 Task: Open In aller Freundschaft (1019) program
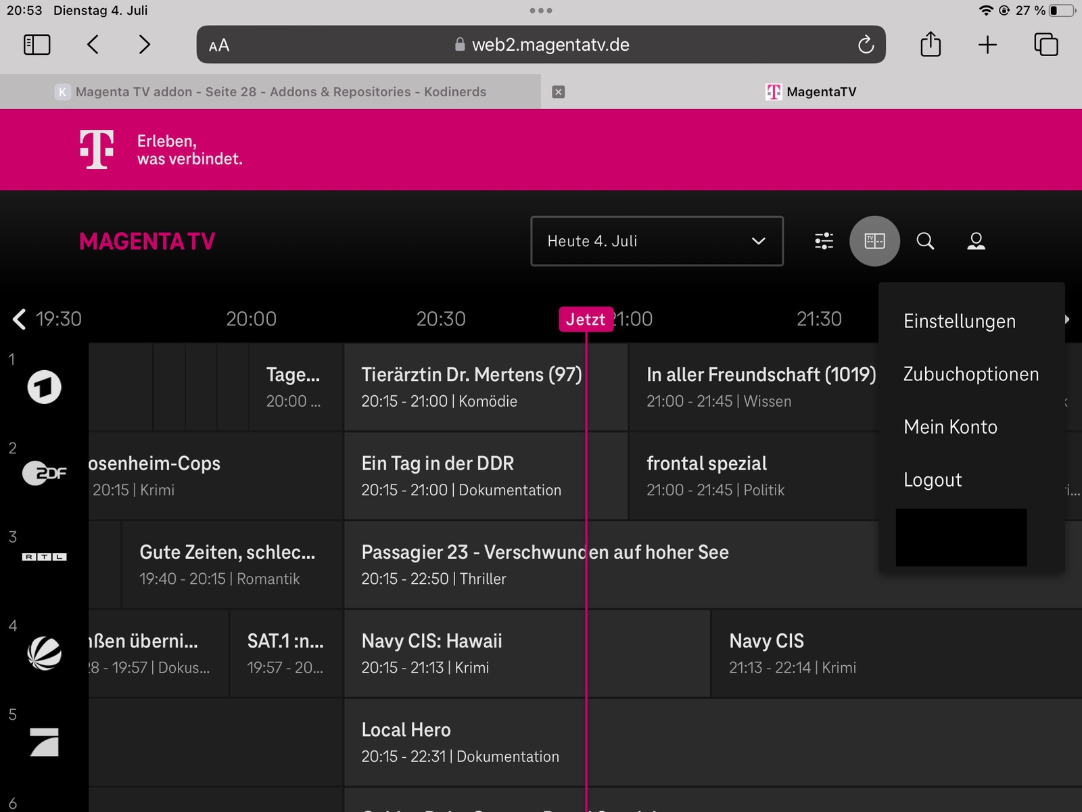(x=754, y=387)
